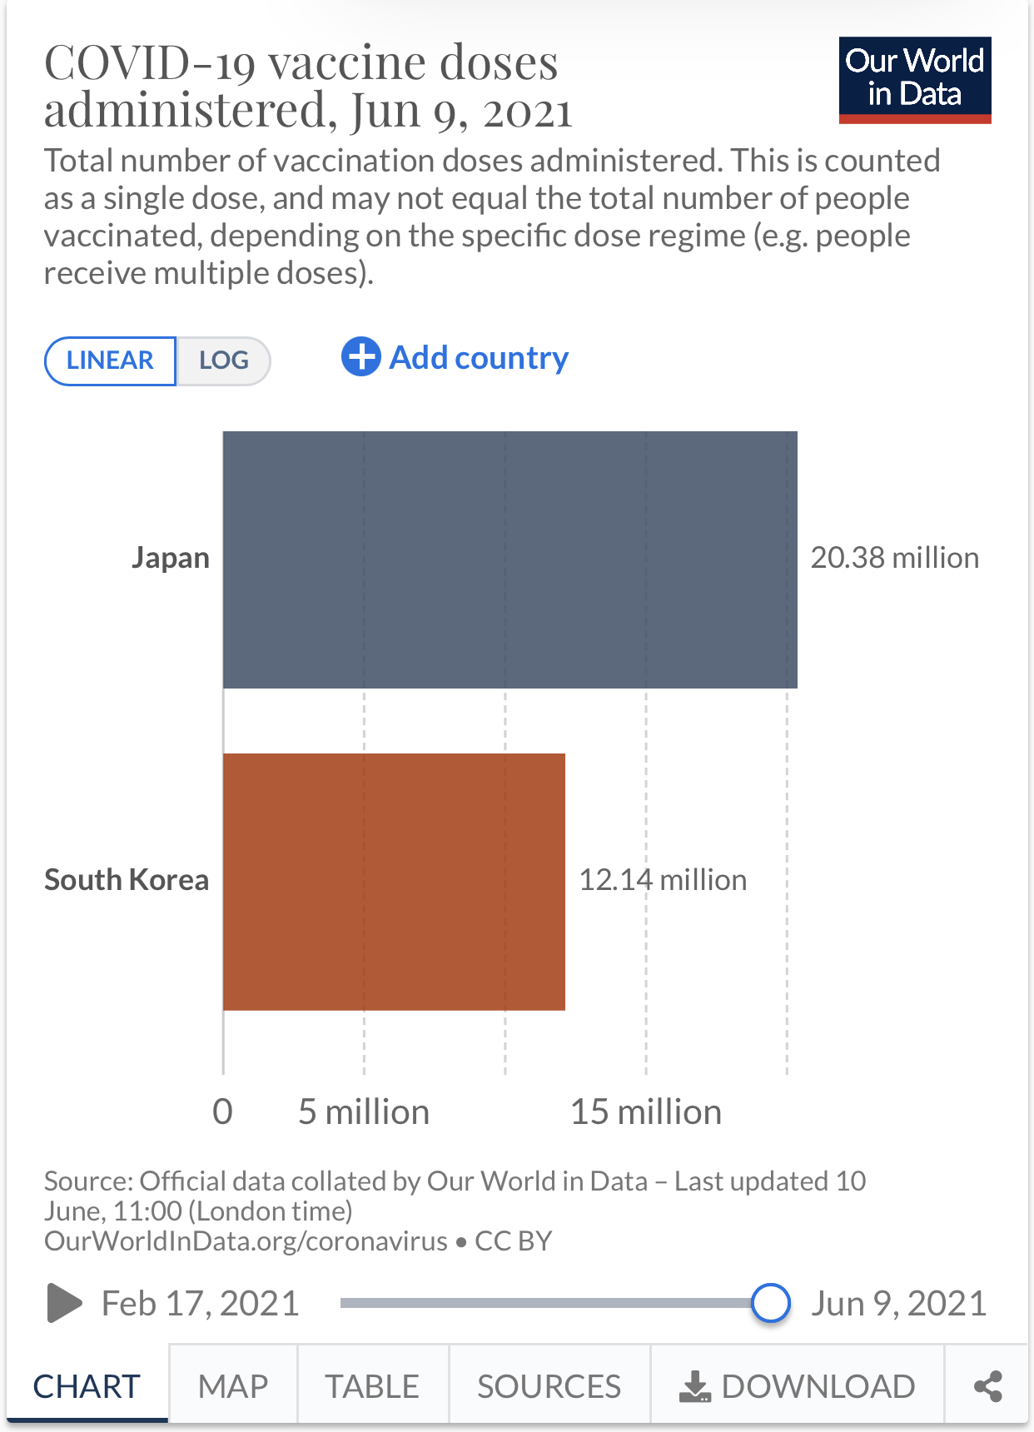Click the timeline slider track
1034x1432 pixels.
pyautogui.click(x=541, y=1303)
